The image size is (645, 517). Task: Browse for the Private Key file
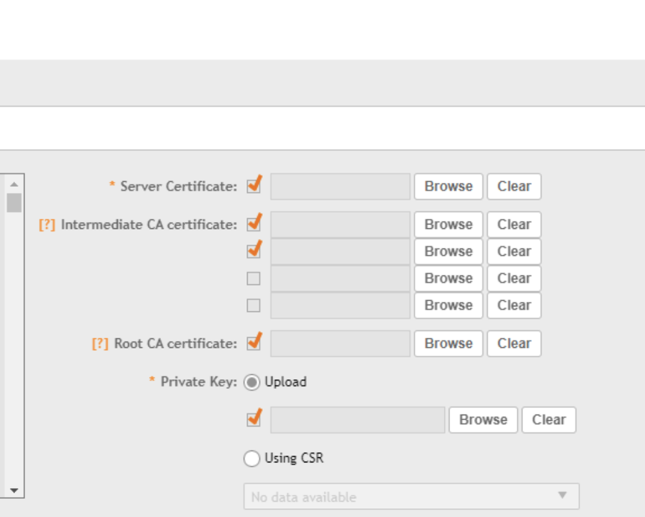click(483, 420)
